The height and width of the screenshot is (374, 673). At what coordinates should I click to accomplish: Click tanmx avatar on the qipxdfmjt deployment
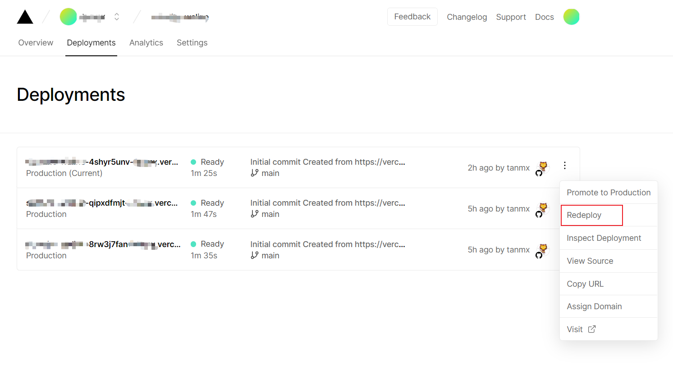point(543,208)
